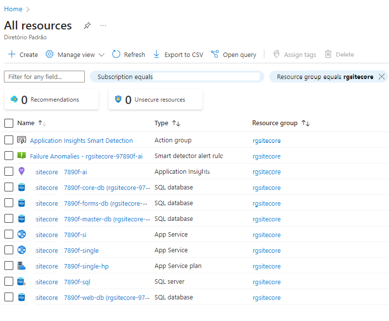Screen dimensions: 389x321
Task: Click the Application Insights lightbulb icon
Action: [x=21, y=172]
